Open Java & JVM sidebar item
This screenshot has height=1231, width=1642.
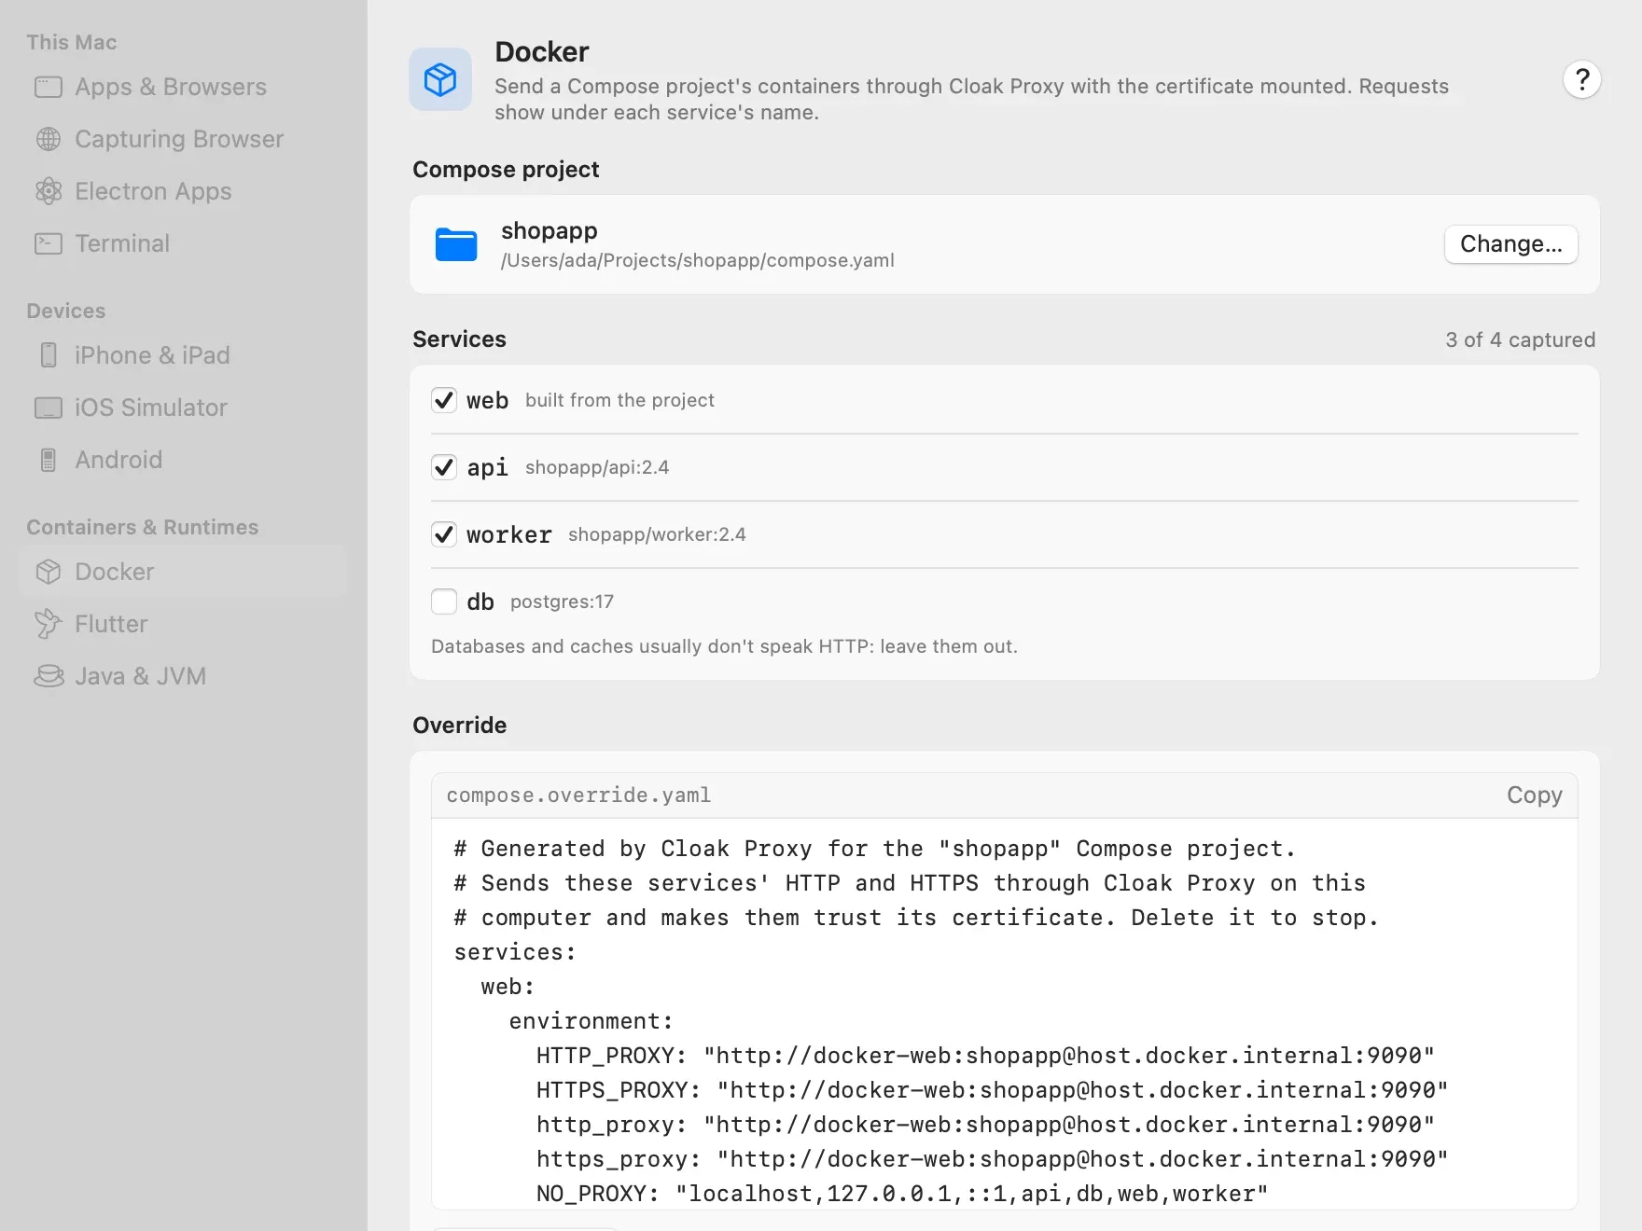point(183,676)
